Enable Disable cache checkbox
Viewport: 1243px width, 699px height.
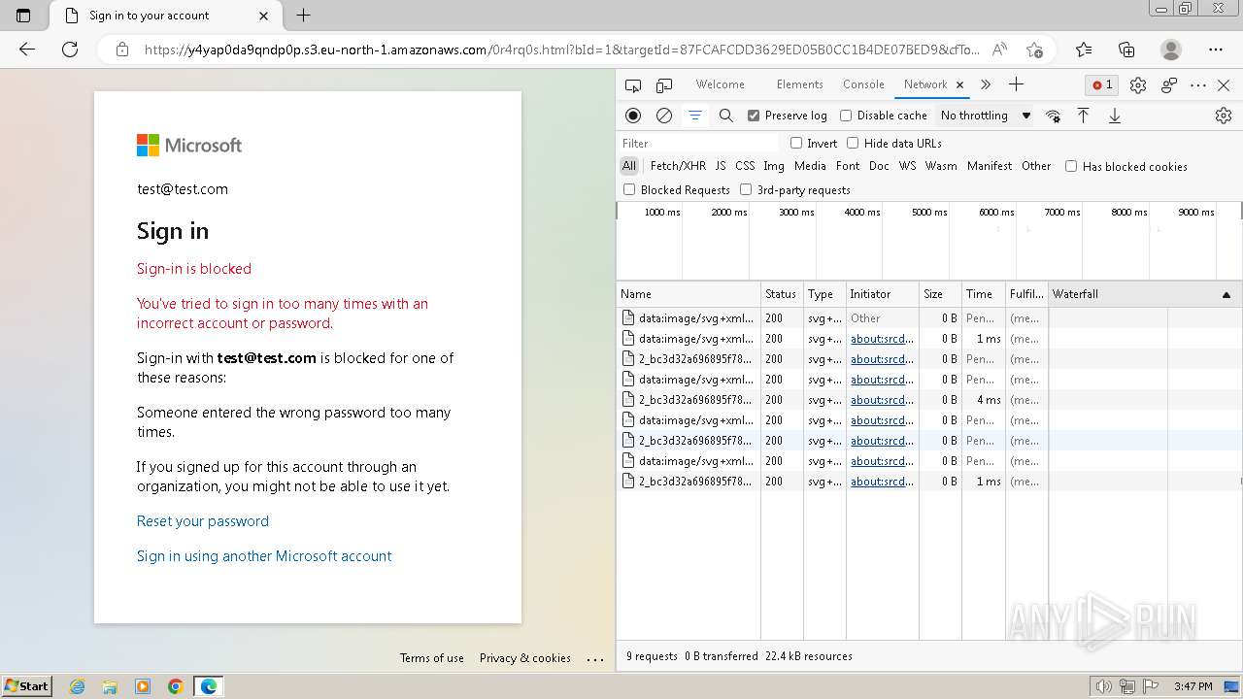click(x=846, y=116)
